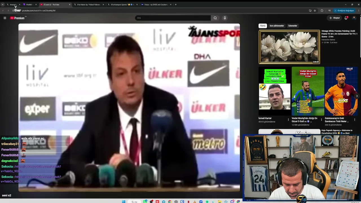The image size is (361, 203).
Task: Open File Explorer from the taskbar
Action: click(219, 202)
